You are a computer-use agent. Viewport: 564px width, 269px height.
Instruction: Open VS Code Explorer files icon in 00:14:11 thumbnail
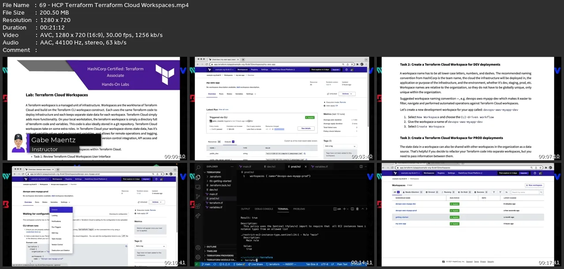pyautogui.click(x=198, y=177)
